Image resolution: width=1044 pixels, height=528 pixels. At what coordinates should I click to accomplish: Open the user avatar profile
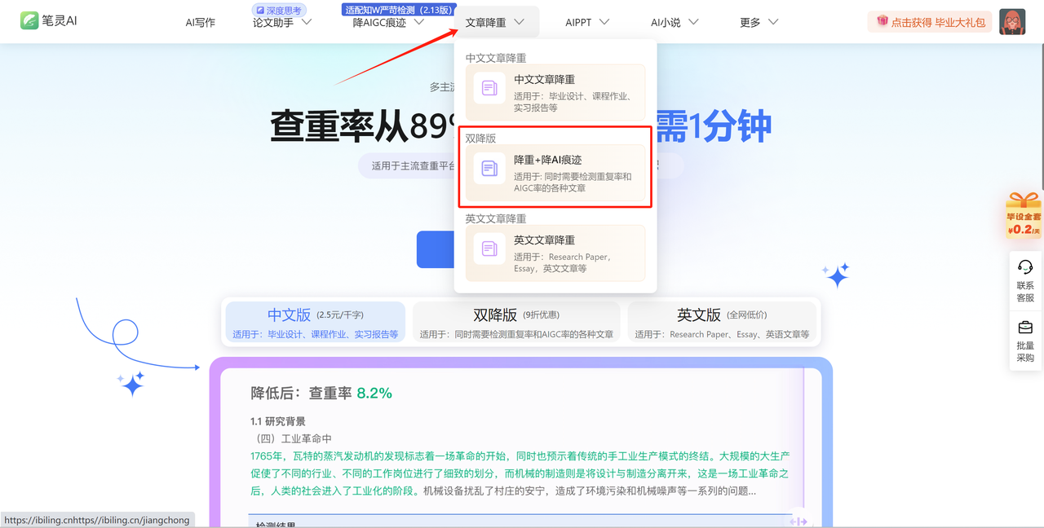click(1012, 22)
